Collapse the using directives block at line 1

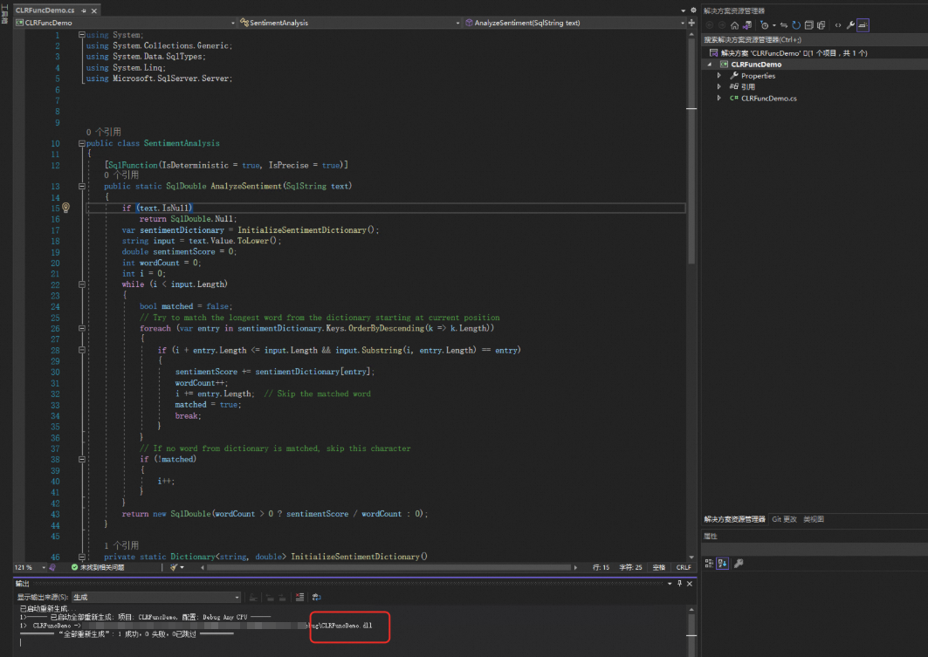[82, 34]
